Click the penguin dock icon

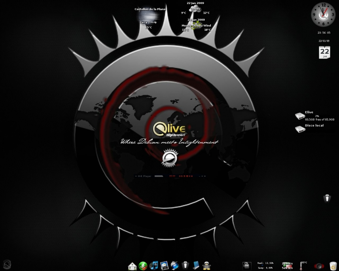207,266
